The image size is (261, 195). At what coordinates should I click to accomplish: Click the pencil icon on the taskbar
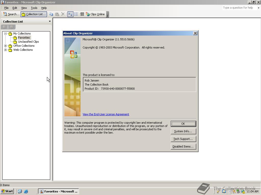[218, 191]
